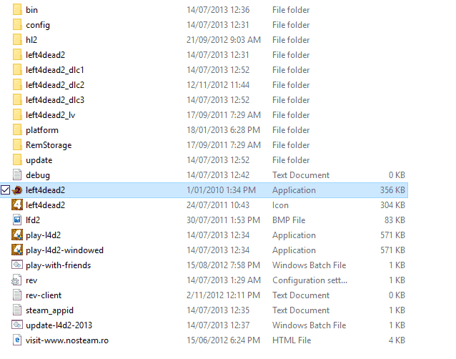Select the left4dead2_dlc2 folder icon
456x359 pixels.
(17, 84)
